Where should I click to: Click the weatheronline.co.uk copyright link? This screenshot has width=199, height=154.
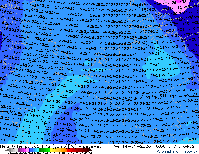(177, 151)
